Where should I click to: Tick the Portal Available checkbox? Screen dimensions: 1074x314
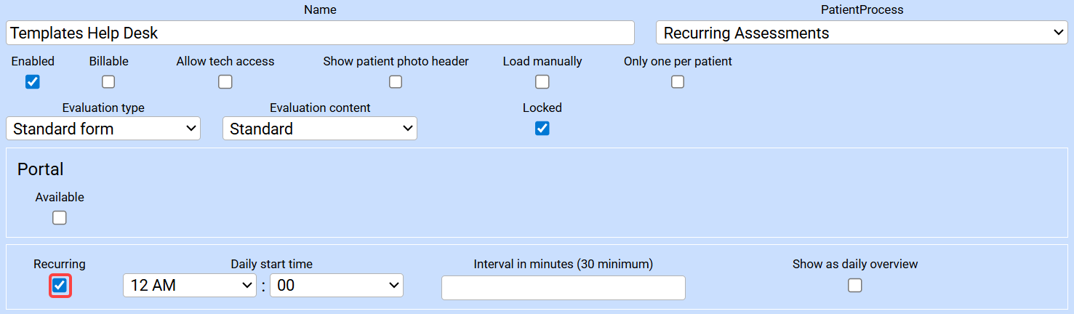pyautogui.click(x=60, y=218)
